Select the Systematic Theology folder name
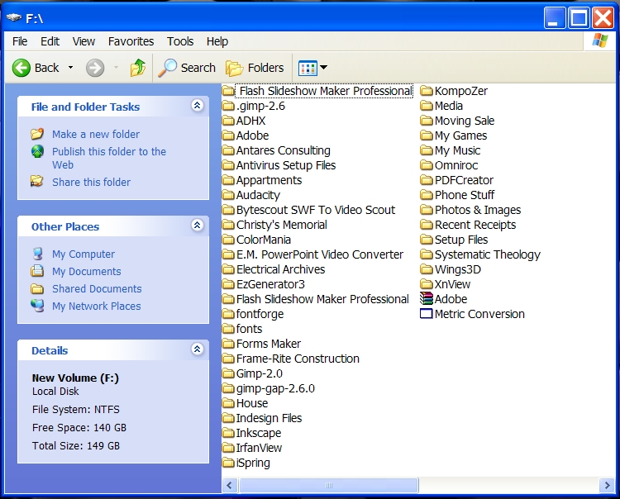620x499 pixels. click(488, 254)
